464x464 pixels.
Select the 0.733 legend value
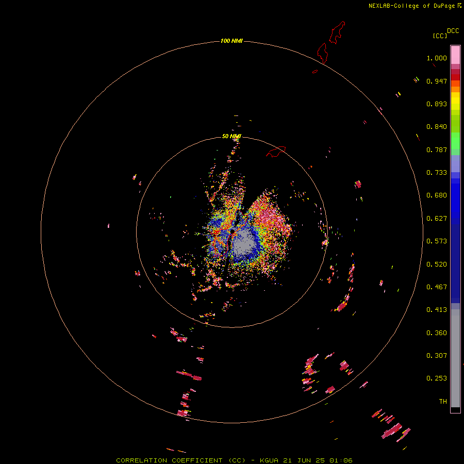(x=437, y=173)
